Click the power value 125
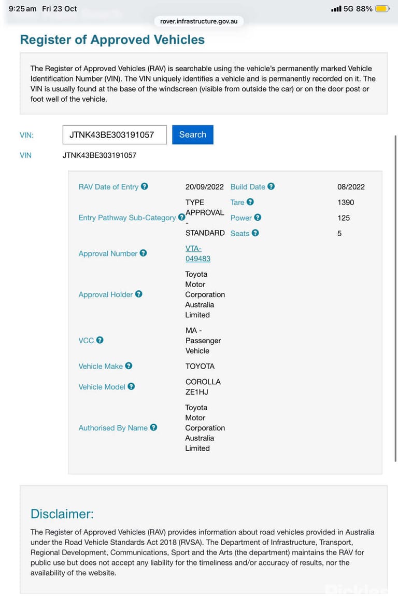This screenshot has height=607, width=398. coord(344,218)
